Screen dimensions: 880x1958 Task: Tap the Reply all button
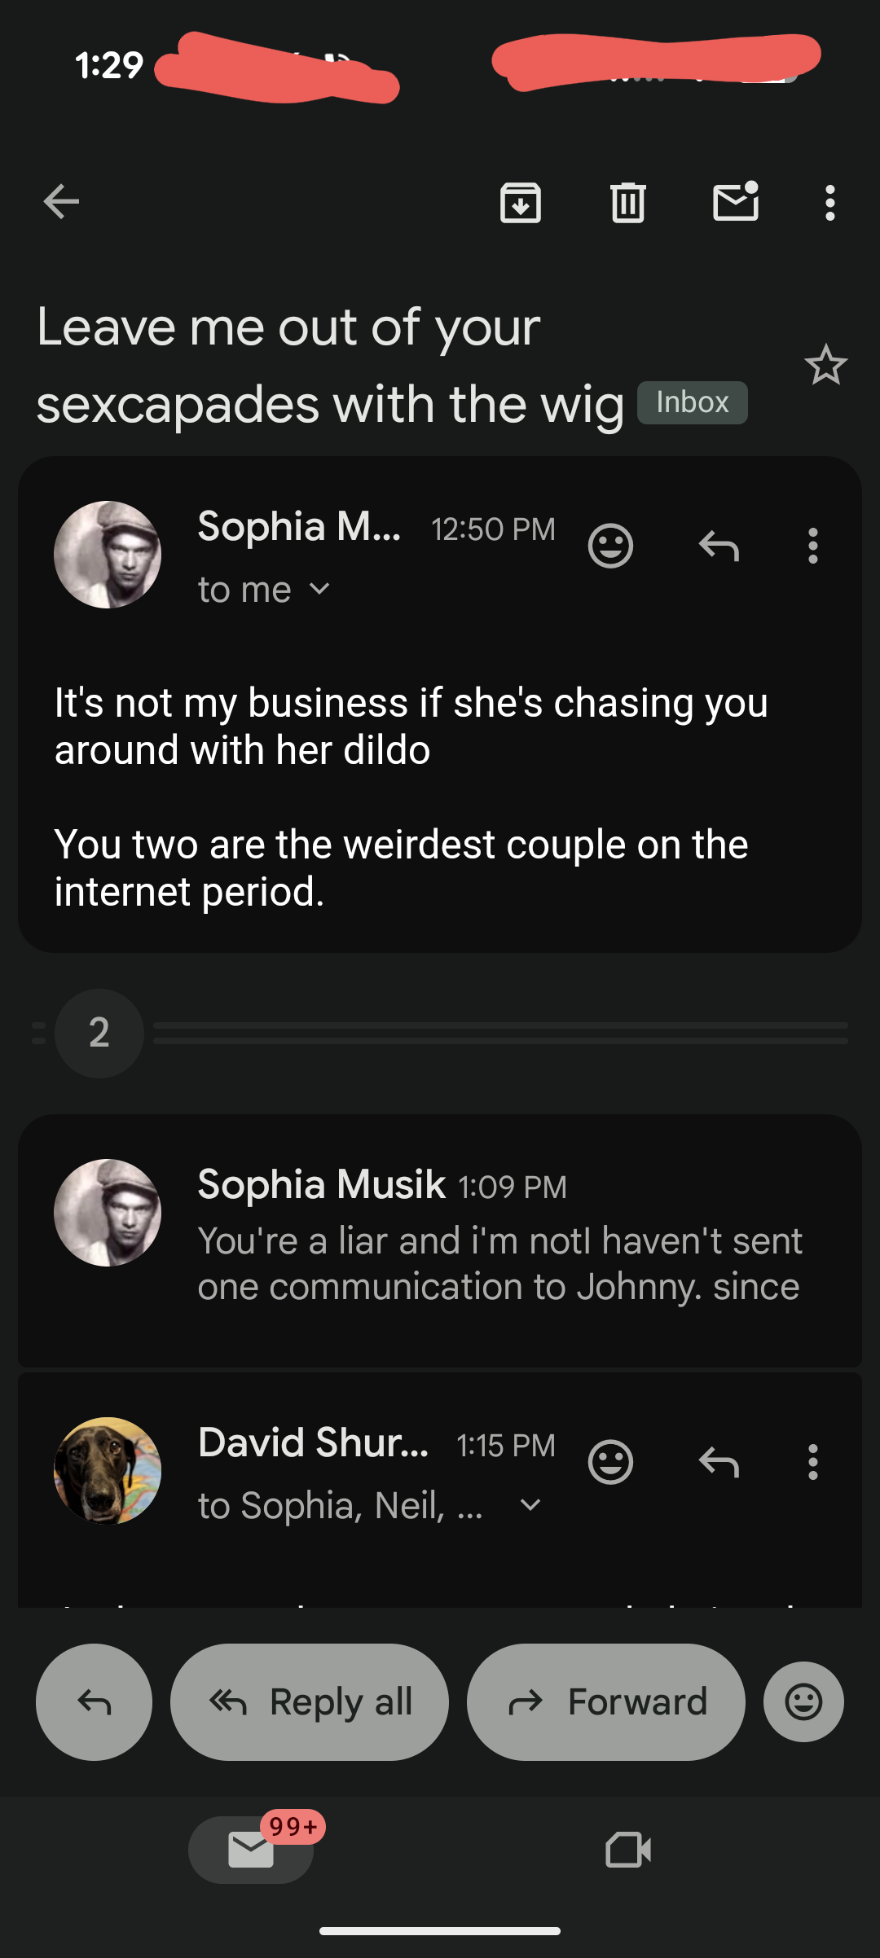click(310, 1701)
